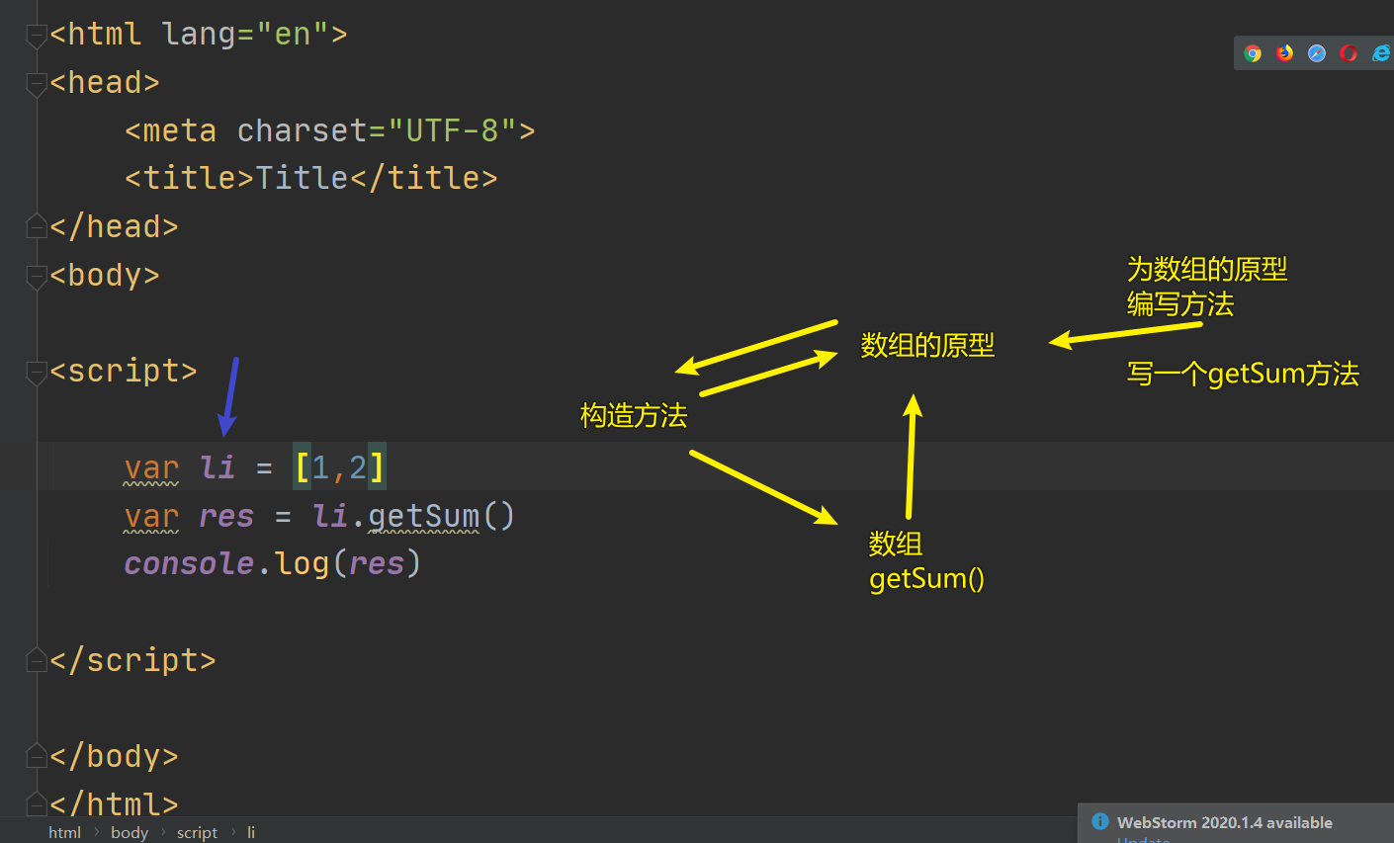
Task: Click the log method call
Action: tap(302, 563)
